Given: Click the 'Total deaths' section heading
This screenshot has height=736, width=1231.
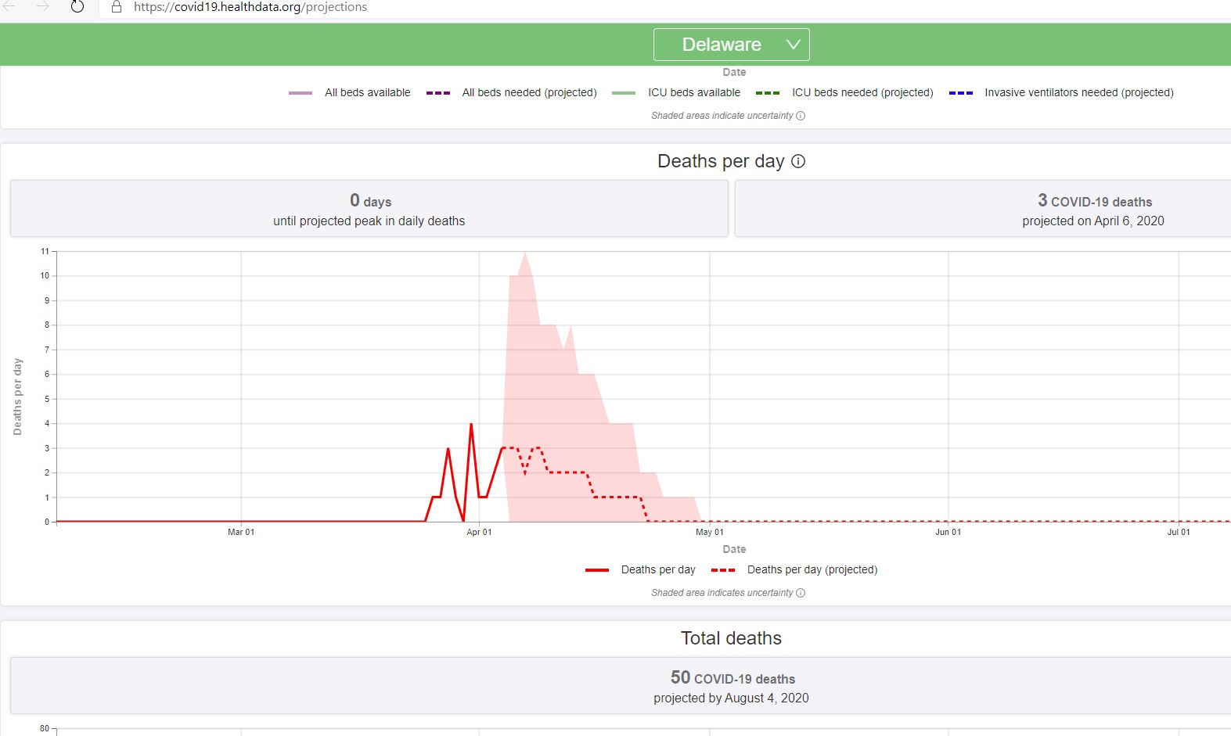Looking at the screenshot, I should pos(732,638).
